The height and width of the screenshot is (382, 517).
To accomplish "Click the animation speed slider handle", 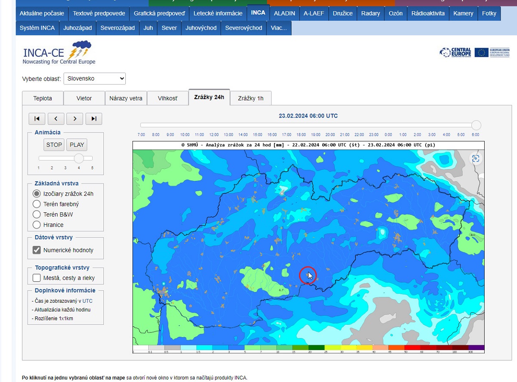I will [79, 158].
